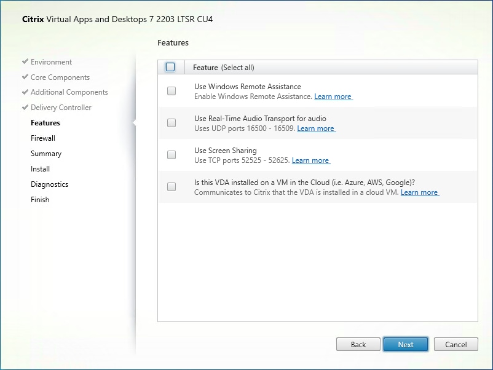493x370 pixels.
Task: Select the Core Components step
Action: click(60, 77)
